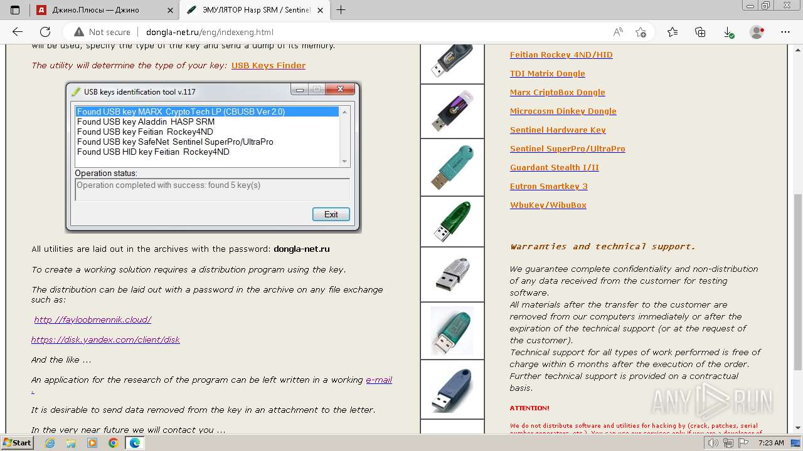
Task: Click the purple-and-black dongle thumbnail
Action: point(452,111)
